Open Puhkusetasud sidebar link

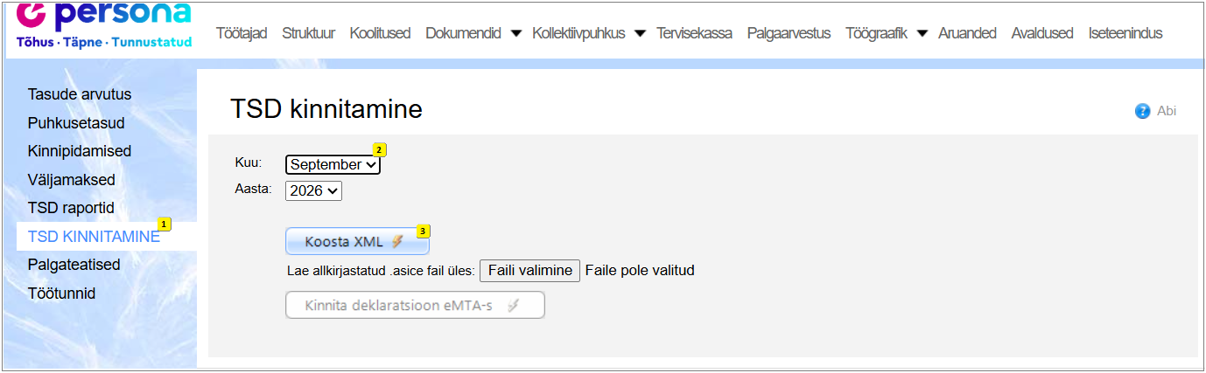coord(76,123)
